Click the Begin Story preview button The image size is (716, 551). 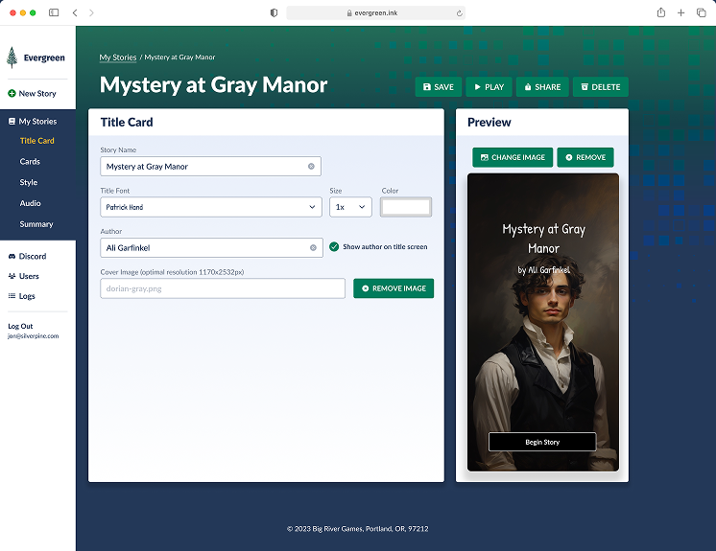pos(542,442)
